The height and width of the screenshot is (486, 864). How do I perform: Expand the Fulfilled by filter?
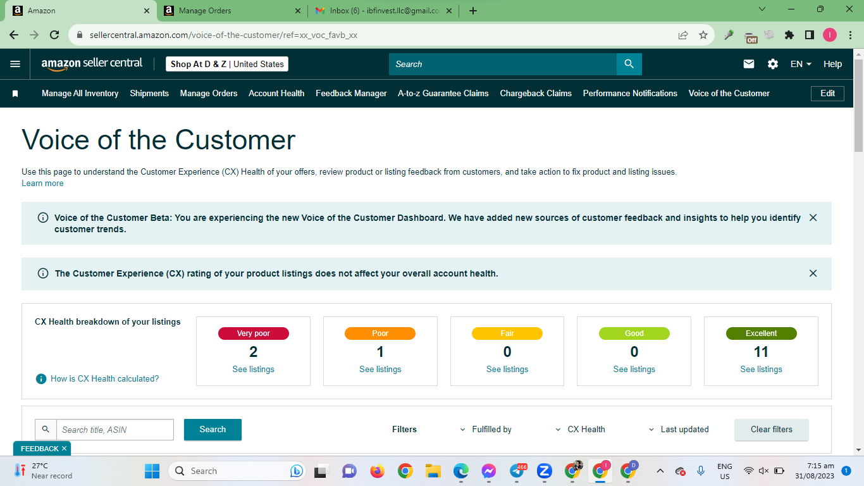coord(486,430)
